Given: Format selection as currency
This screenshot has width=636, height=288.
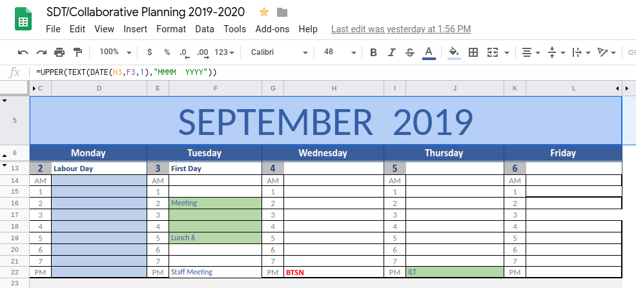Looking at the screenshot, I should coord(150,52).
